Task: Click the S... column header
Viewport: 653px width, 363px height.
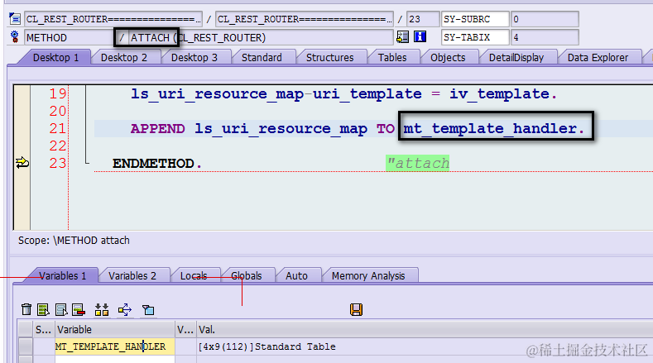Action: (x=44, y=330)
